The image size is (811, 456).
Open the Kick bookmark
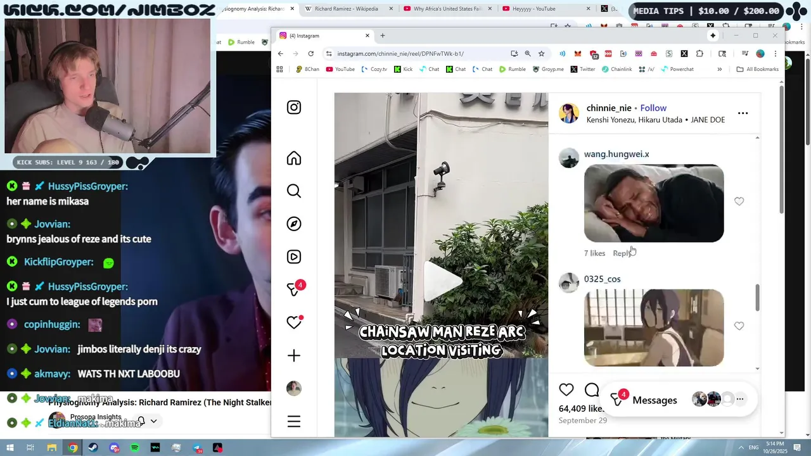(x=403, y=69)
